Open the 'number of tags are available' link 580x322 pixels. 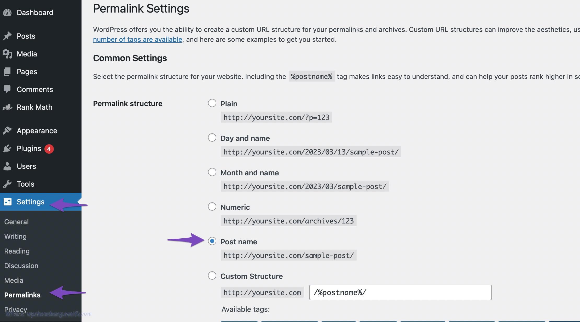point(137,39)
